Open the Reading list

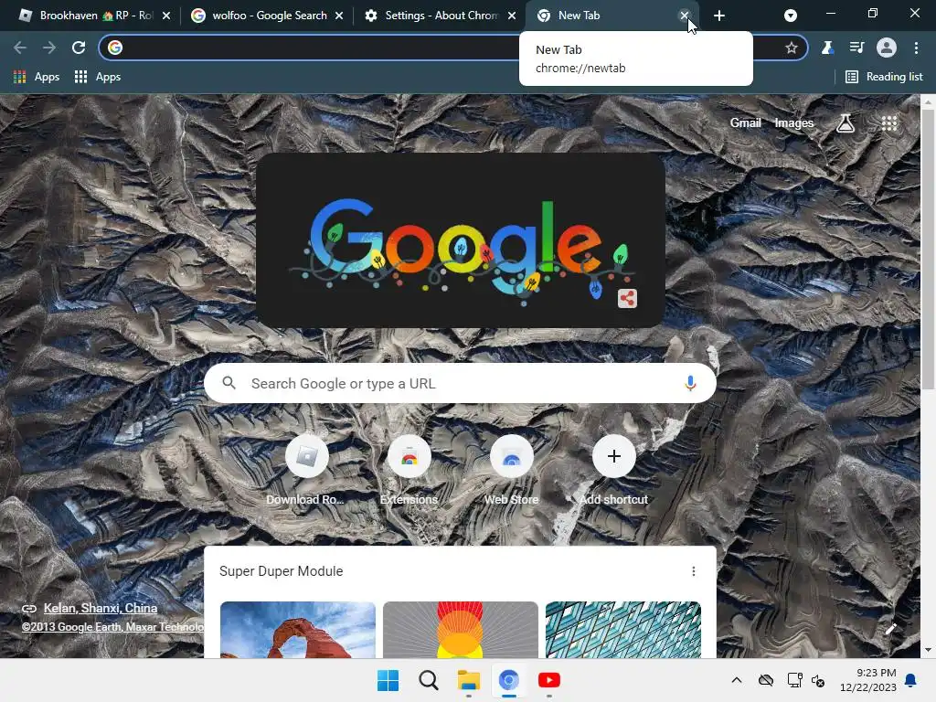(x=884, y=77)
